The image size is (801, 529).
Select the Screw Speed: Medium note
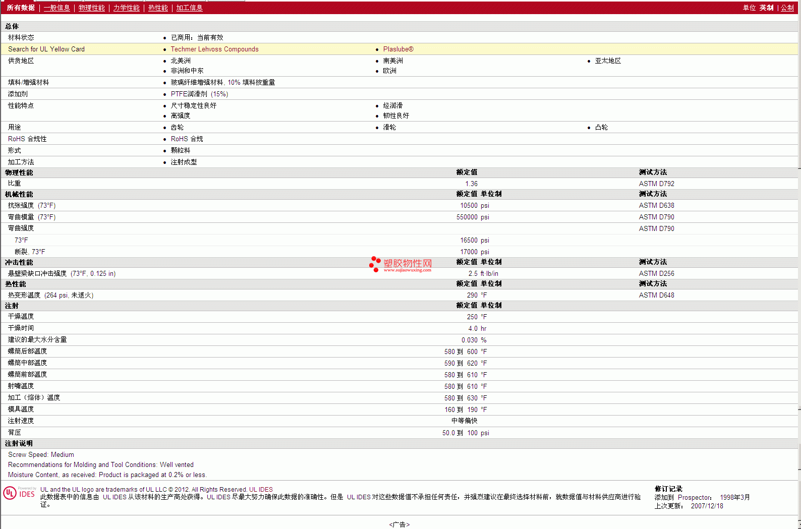tap(41, 455)
